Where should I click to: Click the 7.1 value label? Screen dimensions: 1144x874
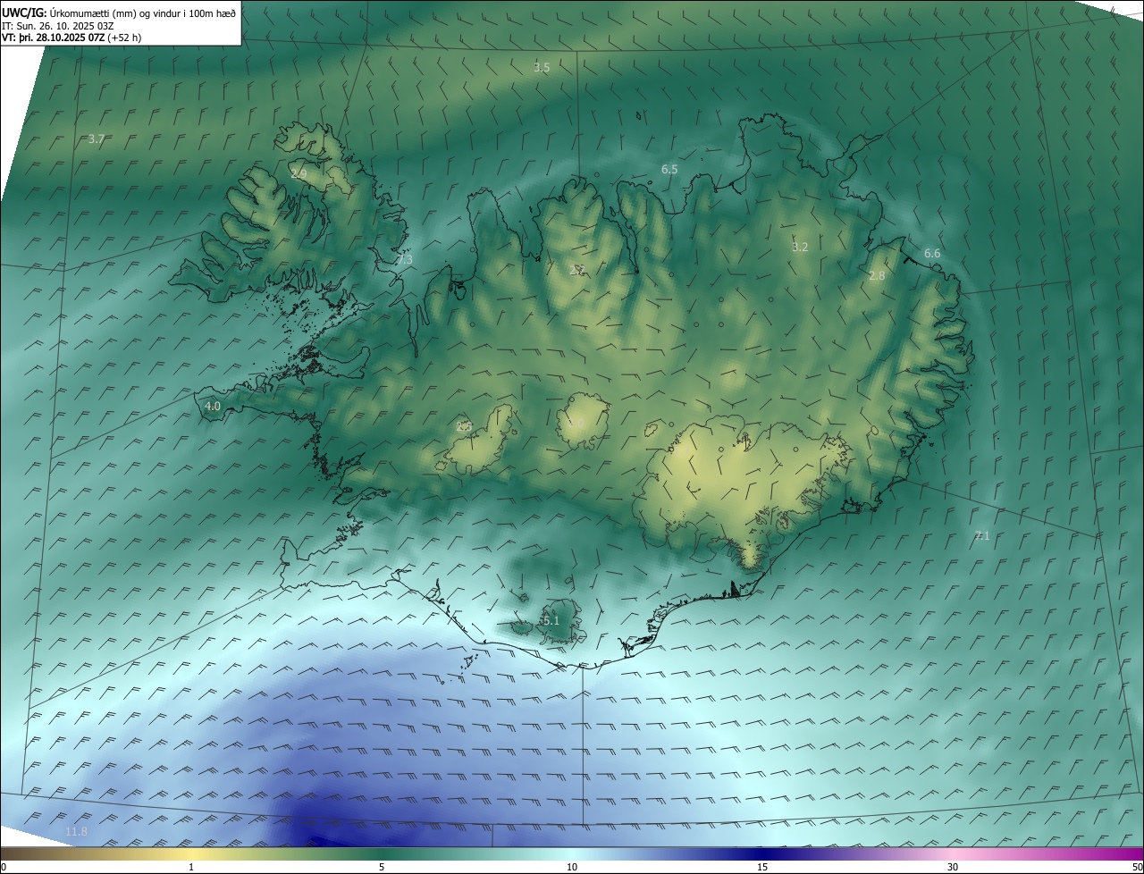982,536
